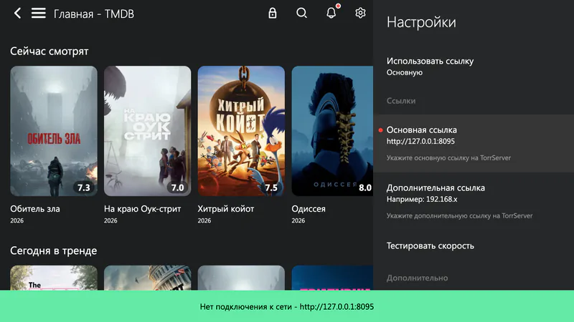Open settings gear icon

360,13
